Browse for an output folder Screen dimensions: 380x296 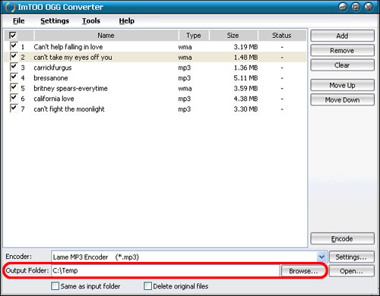(303, 271)
